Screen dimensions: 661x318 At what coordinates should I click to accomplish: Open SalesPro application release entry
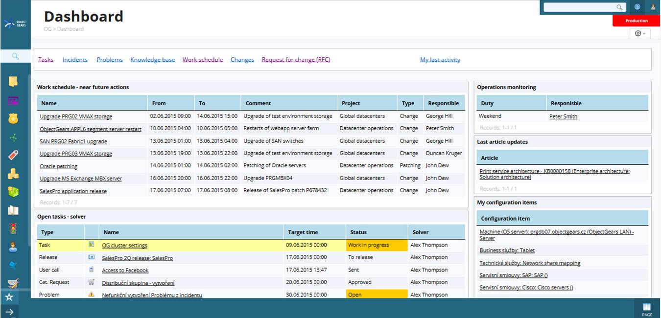pyautogui.click(x=73, y=191)
